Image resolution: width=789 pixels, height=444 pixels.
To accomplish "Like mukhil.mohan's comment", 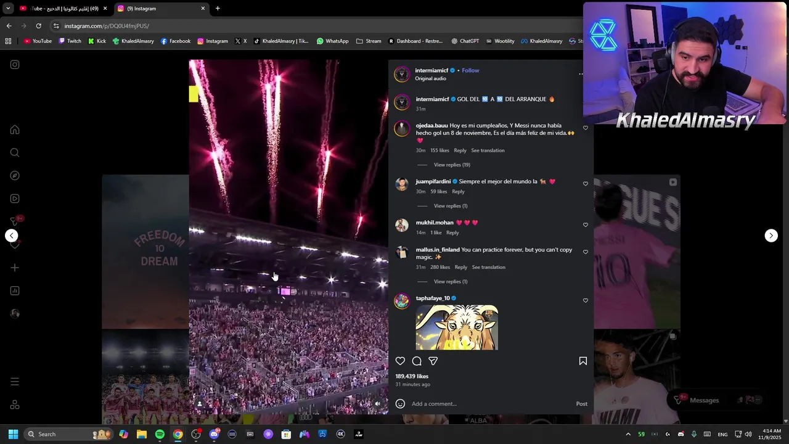I will tap(586, 225).
